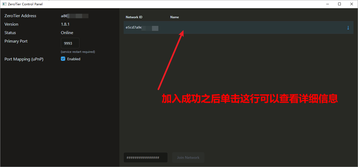
Task: Minimize the ZeroTier Control Panel window
Action: tap(327, 4)
